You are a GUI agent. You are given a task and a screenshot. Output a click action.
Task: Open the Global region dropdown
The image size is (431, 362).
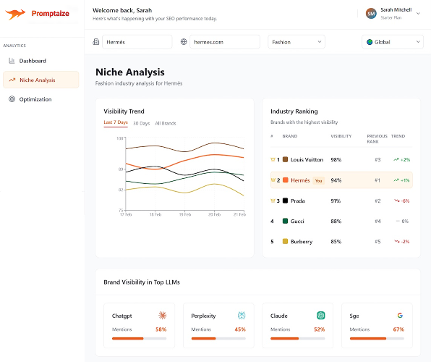pos(393,42)
